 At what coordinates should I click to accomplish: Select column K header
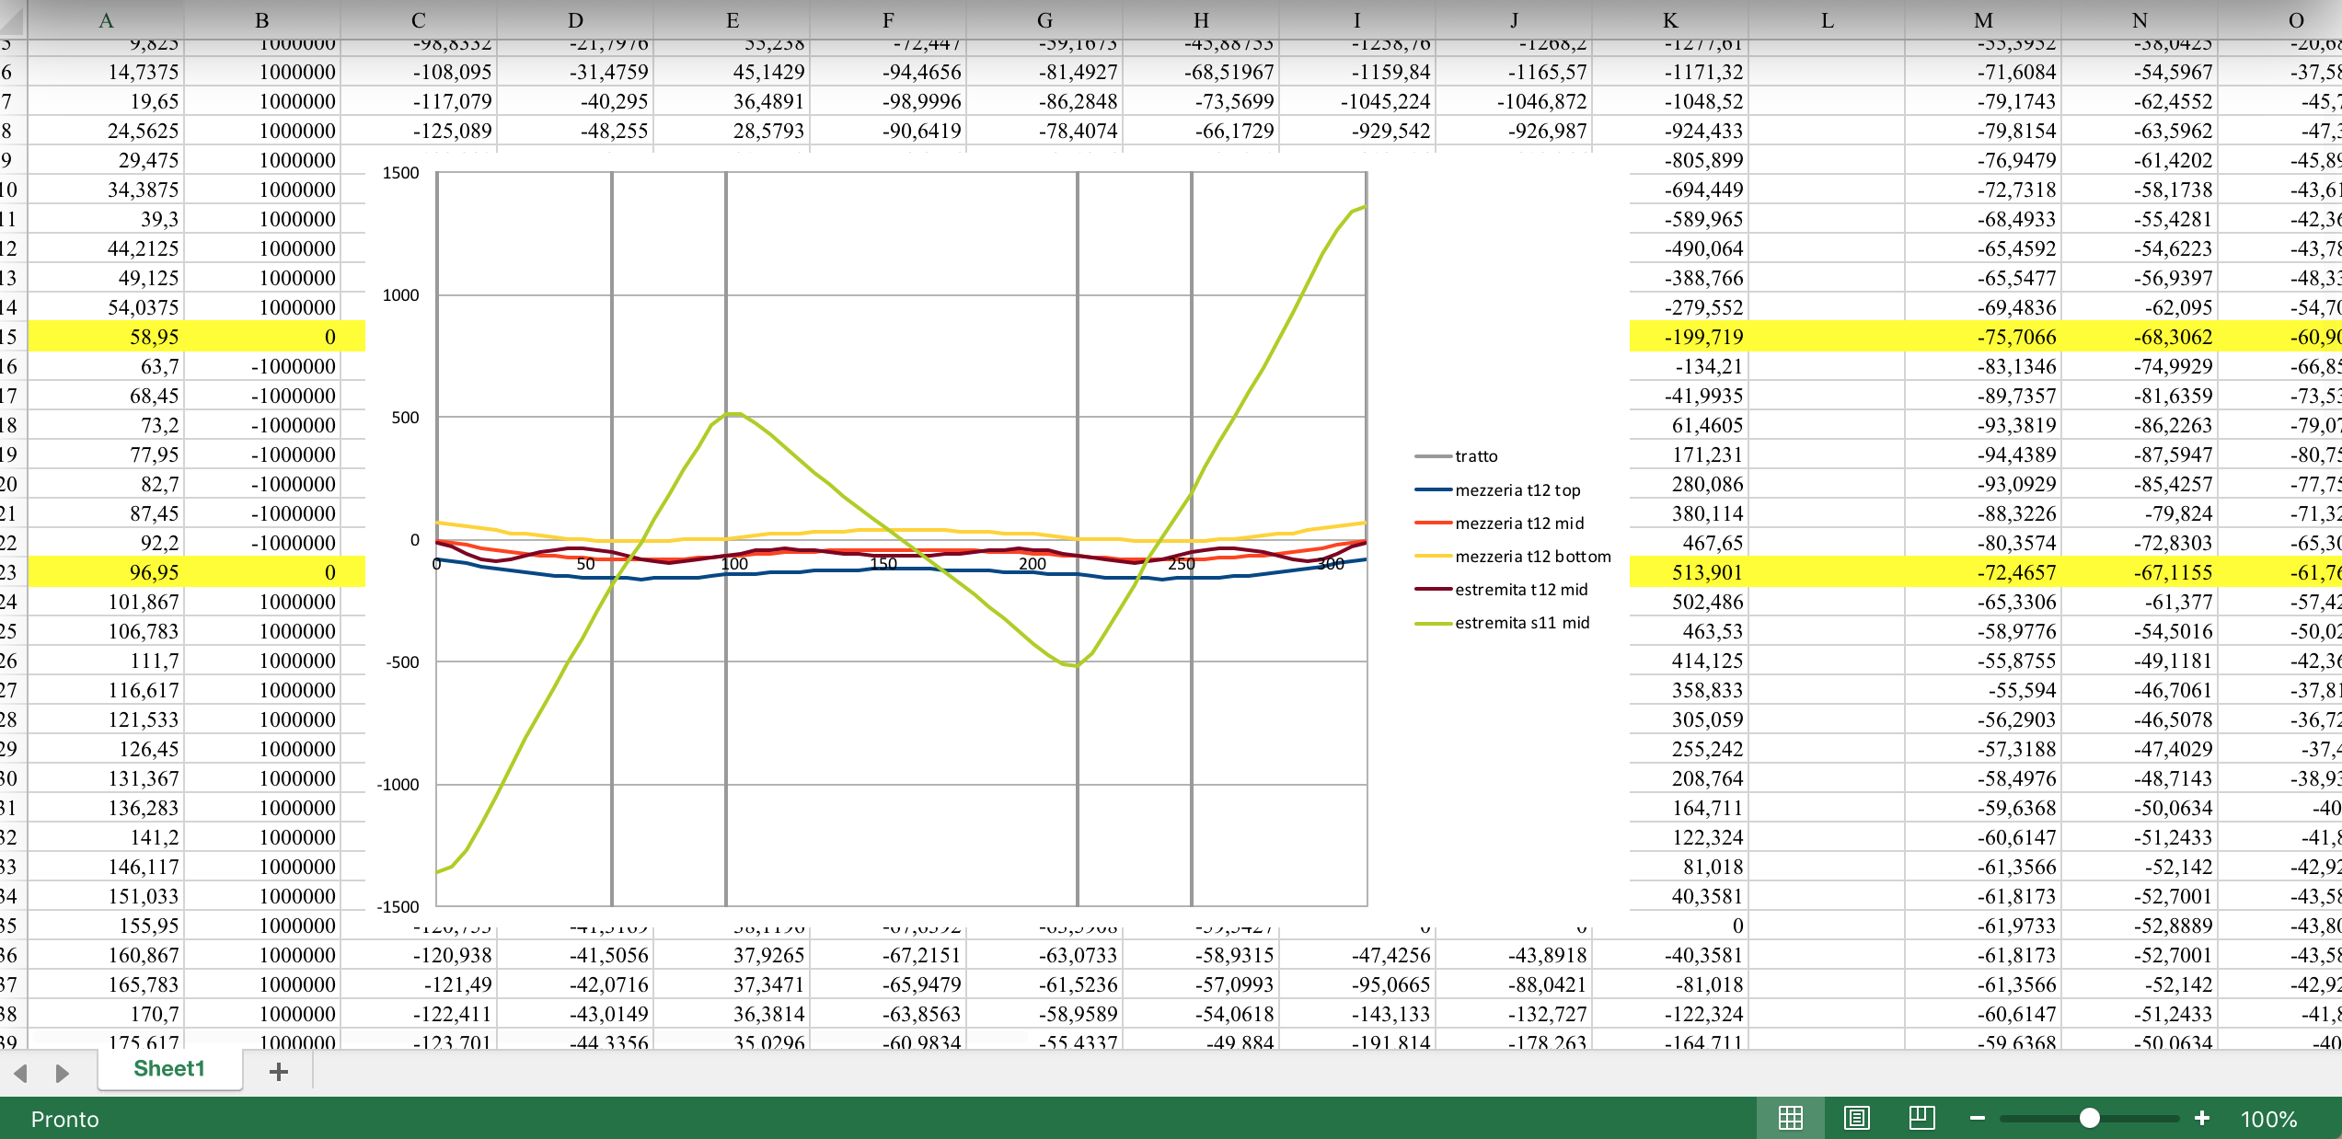[x=1670, y=19]
